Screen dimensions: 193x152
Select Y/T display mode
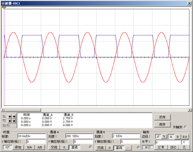pos(8,147)
